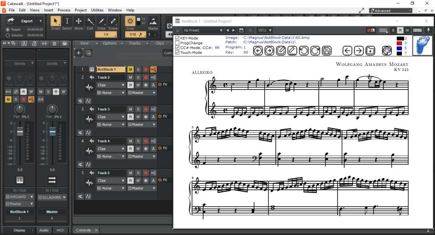
Task: Click the NotBlock 1 synth track icon
Action: (92, 69)
